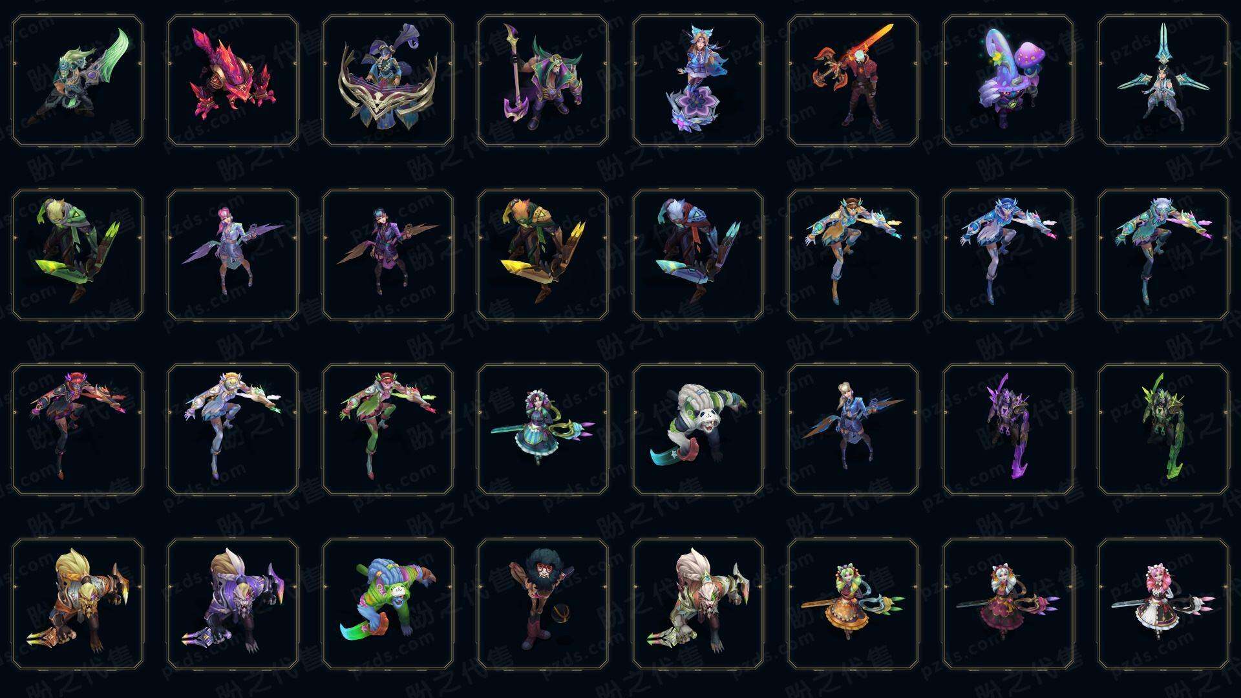Select the bright green panda bear skin
The image size is (1241, 698).
click(388, 604)
